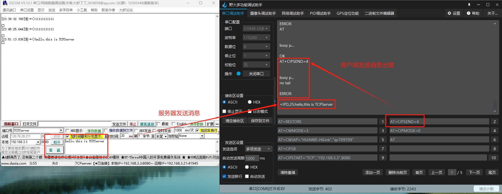Open 设置 via the gear icon

(x=449, y=13)
